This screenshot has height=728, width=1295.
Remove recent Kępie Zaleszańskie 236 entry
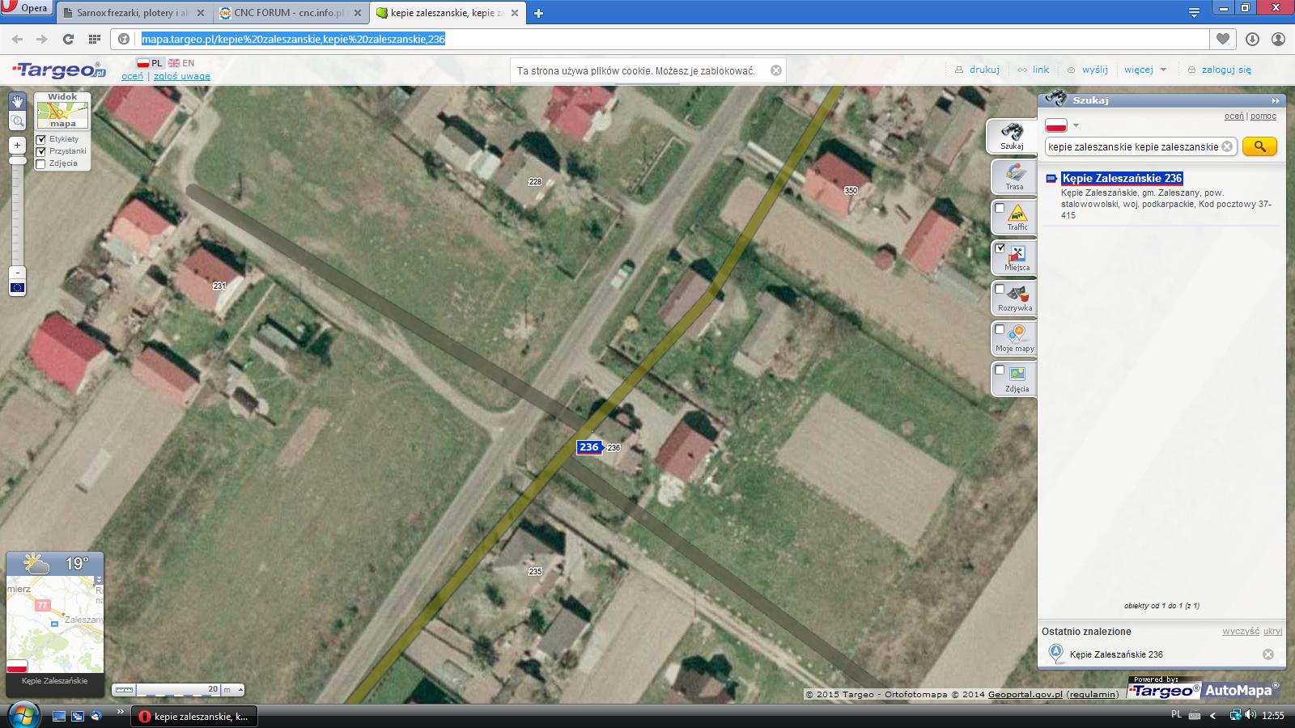click(1268, 654)
